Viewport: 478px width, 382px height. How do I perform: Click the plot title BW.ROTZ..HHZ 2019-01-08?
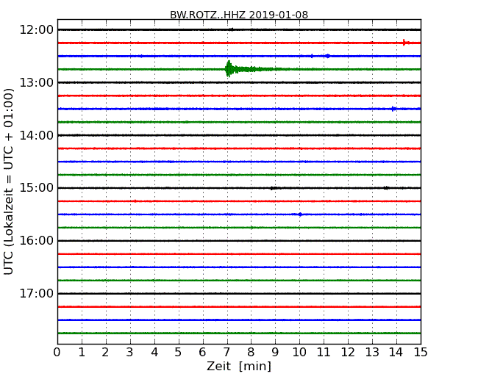tap(239, 15)
